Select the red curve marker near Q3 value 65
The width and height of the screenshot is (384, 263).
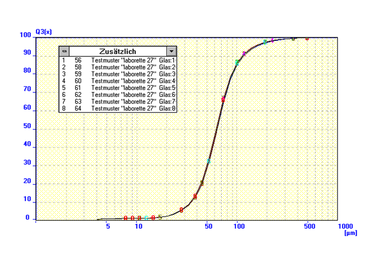click(x=224, y=99)
